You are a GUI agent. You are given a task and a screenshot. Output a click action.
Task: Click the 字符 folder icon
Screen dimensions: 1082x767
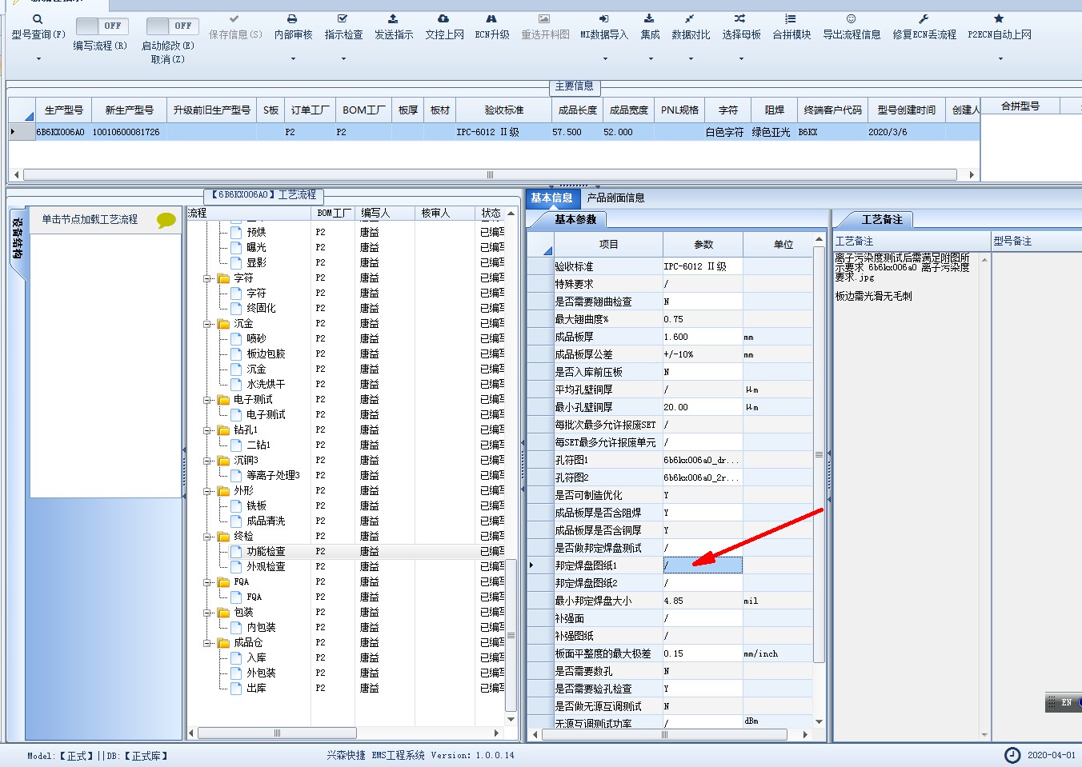(224, 278)
